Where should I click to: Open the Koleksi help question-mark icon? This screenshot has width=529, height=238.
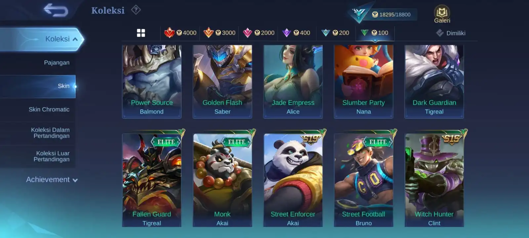136,10
